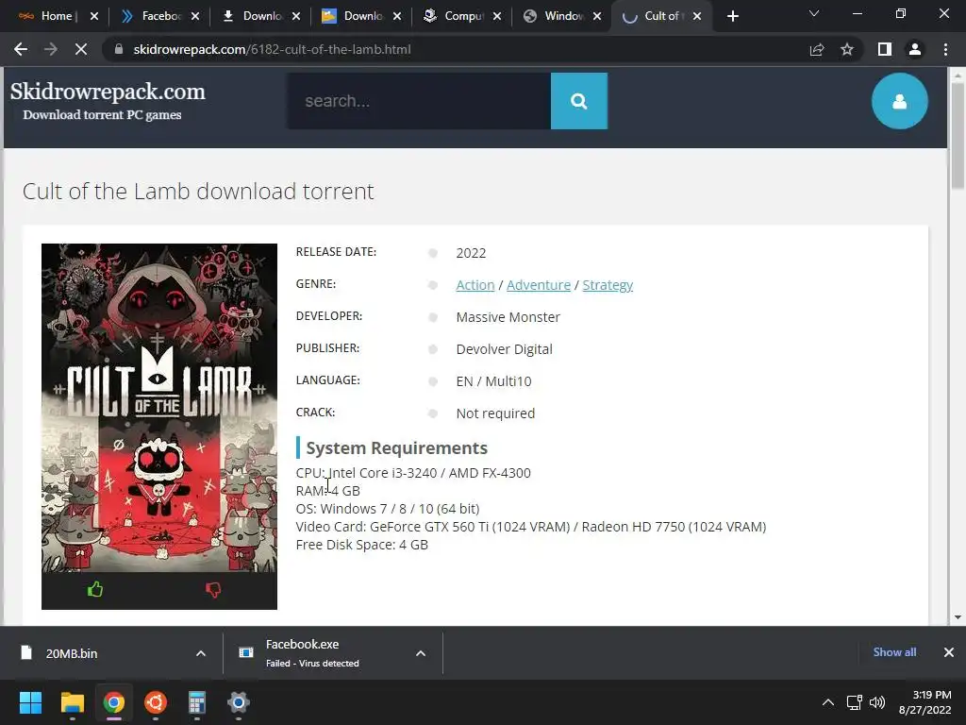Click the 'OS: Windows 7 / 8 / 10' line
The image size is (966, 725).
click(388, 509)
